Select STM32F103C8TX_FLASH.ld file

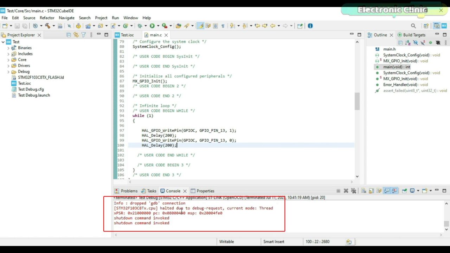pyautogui.click(x=41, y=77)
